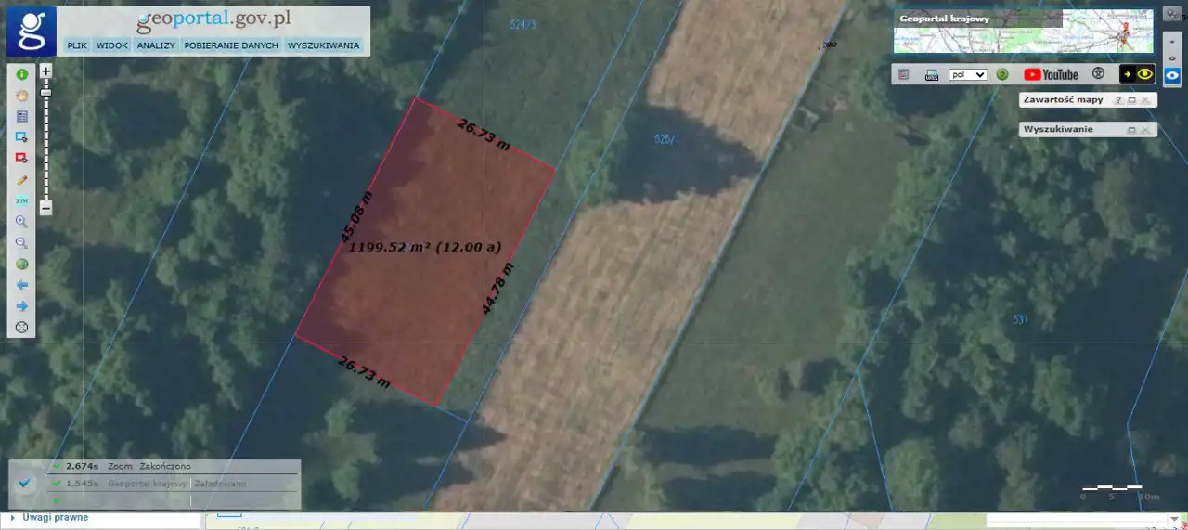
Task: Click the plus button on zoom slider
Action: tap(45, 71)
